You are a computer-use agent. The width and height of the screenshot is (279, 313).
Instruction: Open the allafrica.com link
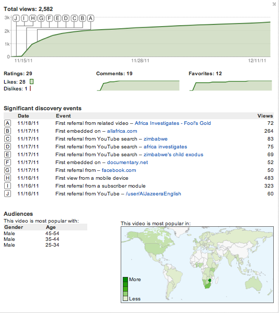pos(122,131)
